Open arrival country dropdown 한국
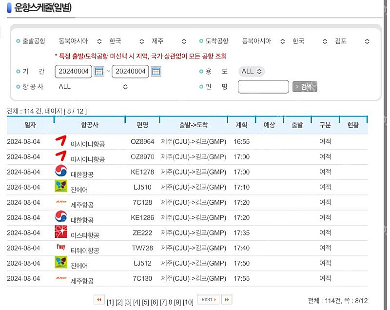 tap(310, 41)
